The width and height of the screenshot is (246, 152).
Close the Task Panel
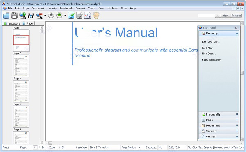(236, 28)
